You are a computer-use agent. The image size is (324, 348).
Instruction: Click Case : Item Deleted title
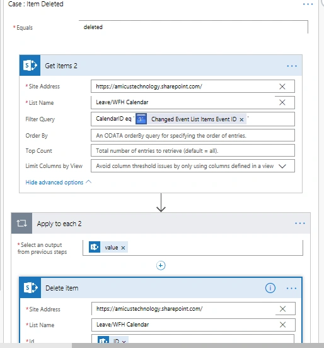coord(36,4)
